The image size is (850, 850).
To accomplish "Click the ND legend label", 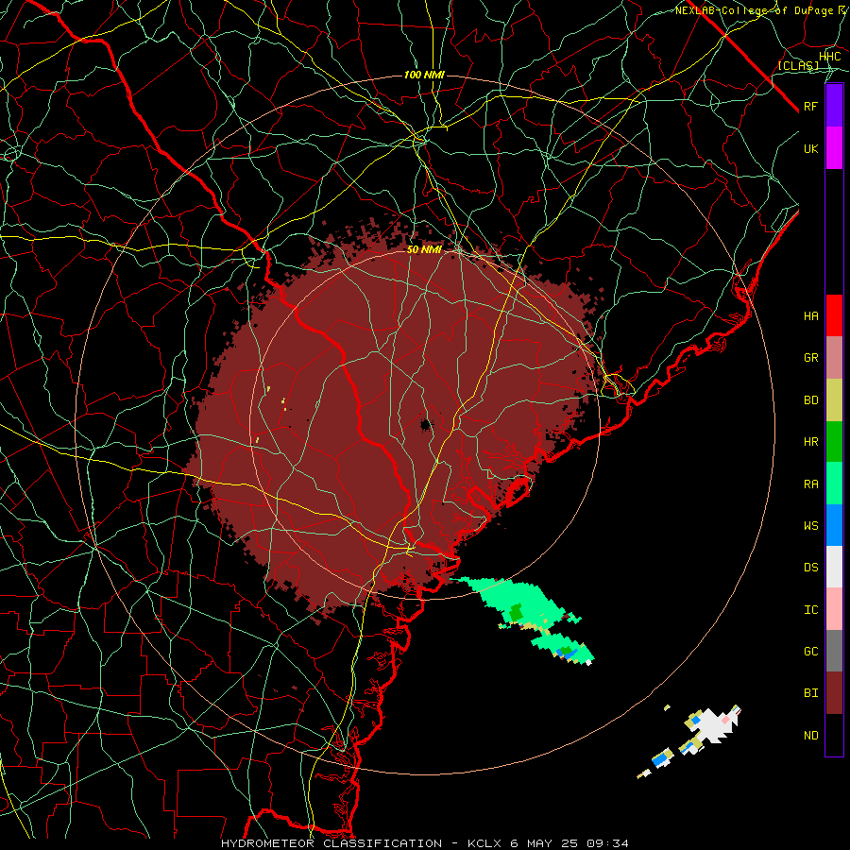I will coord(810,736).
